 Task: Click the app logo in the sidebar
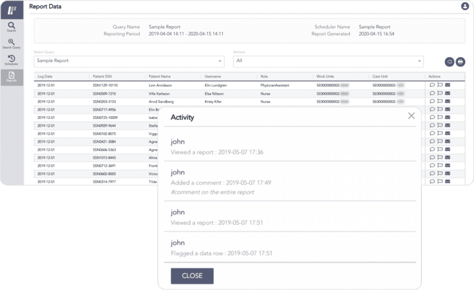(12, 10)
